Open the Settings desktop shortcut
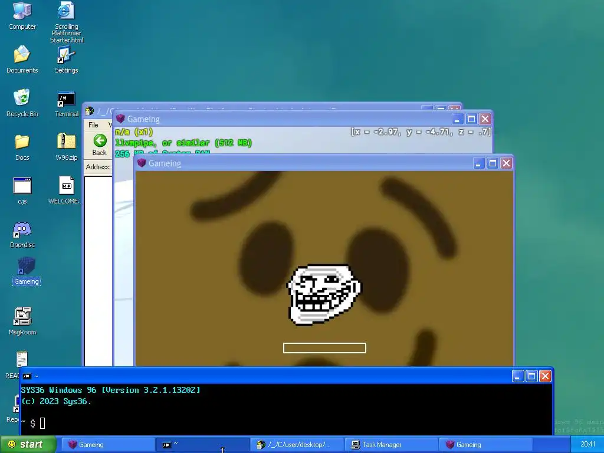 click(66, 59)
